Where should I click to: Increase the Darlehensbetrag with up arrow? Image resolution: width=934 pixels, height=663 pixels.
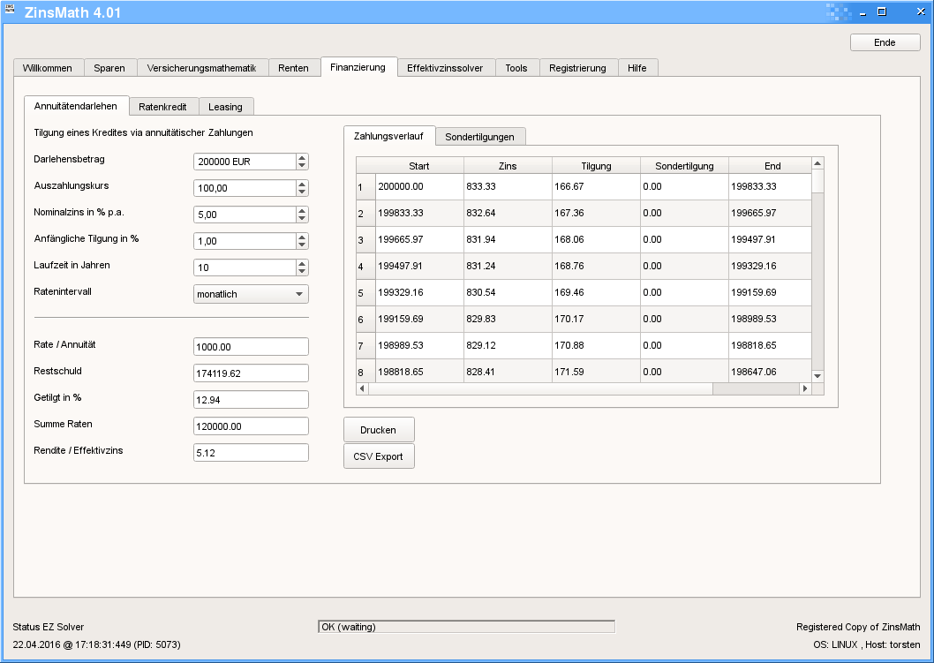[x=302, y=157]
